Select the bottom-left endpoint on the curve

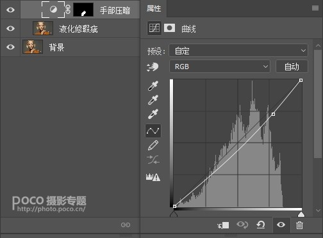tap(174, 206)
